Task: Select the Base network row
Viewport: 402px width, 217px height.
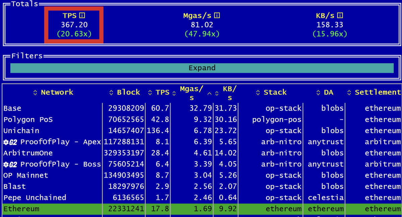Action: click(x=12, y=108)
